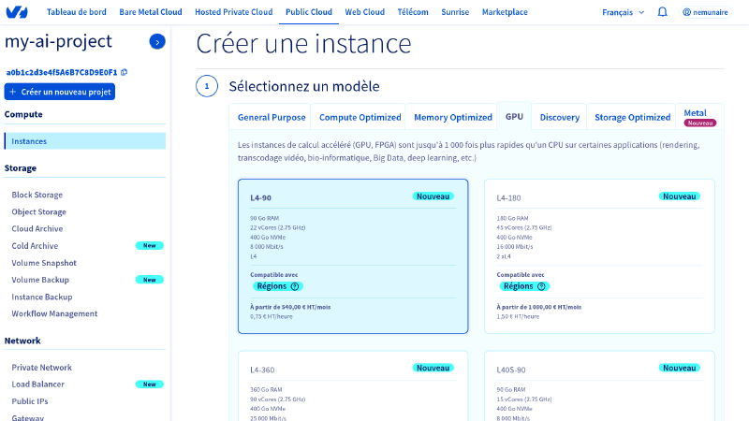Switch to Discovery tab
Image resolution: width=749 pixels, height=421 pixels.
click(559, 118)
